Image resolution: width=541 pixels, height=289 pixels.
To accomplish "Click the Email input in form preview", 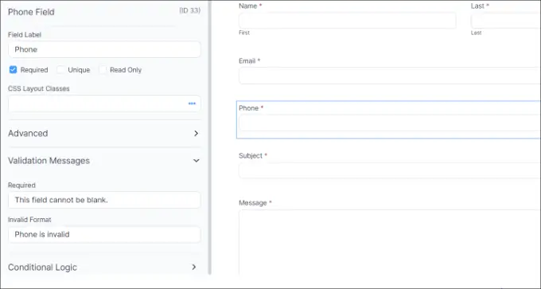I will click(x=390, y=76).
